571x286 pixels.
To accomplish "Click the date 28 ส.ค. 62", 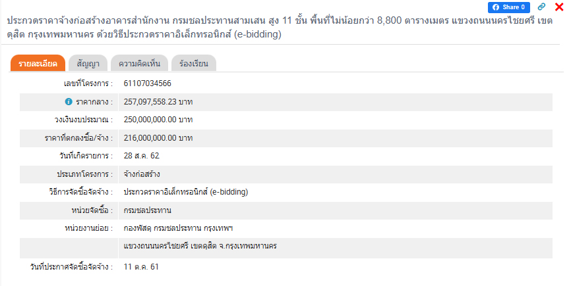I will click(x=141, y=156).
